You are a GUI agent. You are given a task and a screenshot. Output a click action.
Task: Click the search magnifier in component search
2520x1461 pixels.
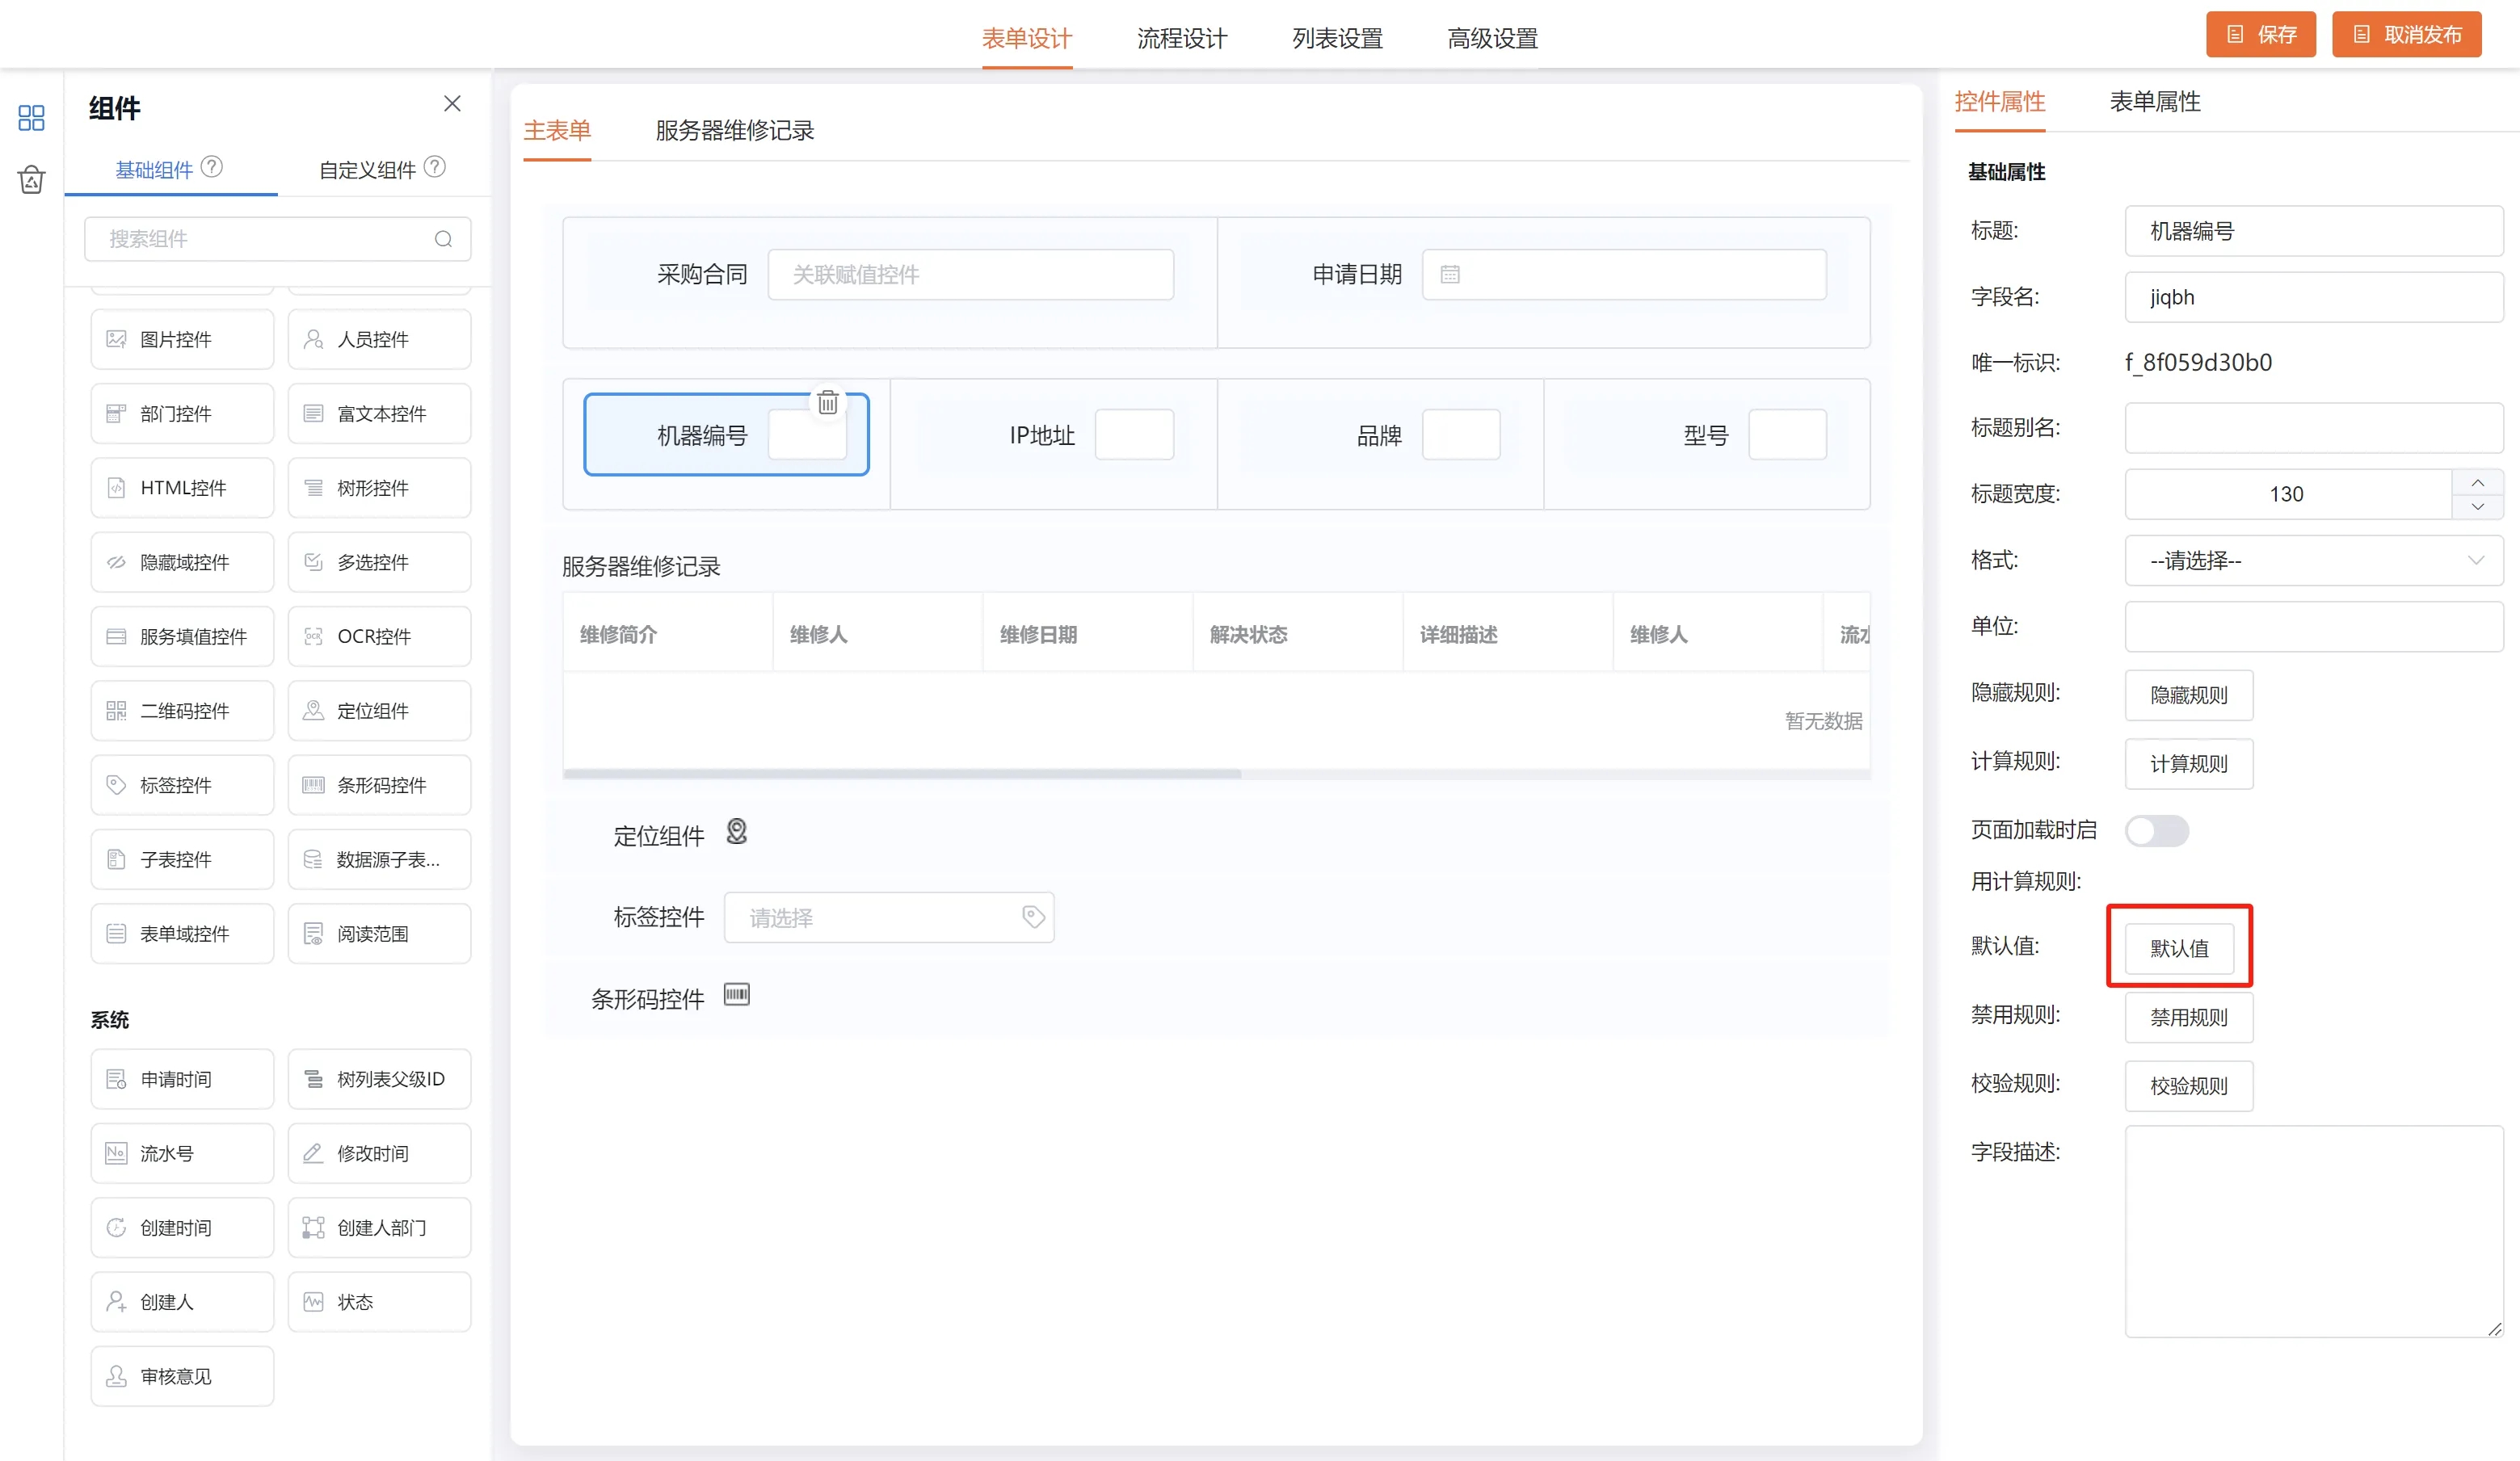(x=443, y=239)
